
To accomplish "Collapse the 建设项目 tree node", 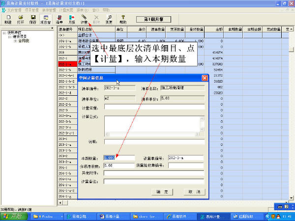I will pyautogui.click(x=10, y=37).
